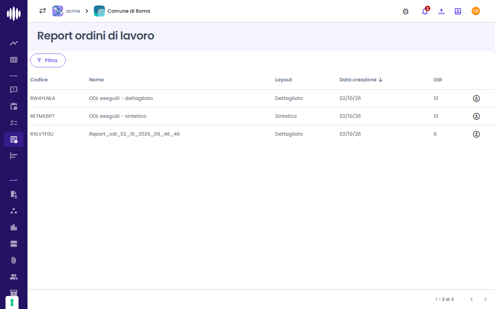
Task: Select row Report_odl_02_10_2026_09_46_46
Action: 261,134
